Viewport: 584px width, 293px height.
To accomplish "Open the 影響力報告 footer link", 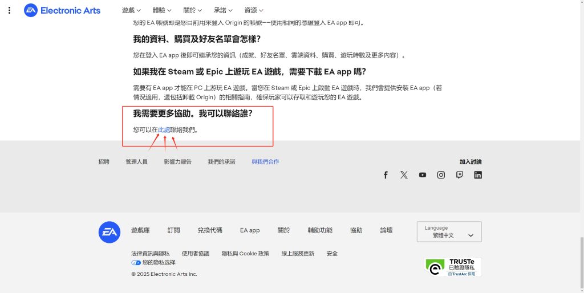I will coord(178,161).
